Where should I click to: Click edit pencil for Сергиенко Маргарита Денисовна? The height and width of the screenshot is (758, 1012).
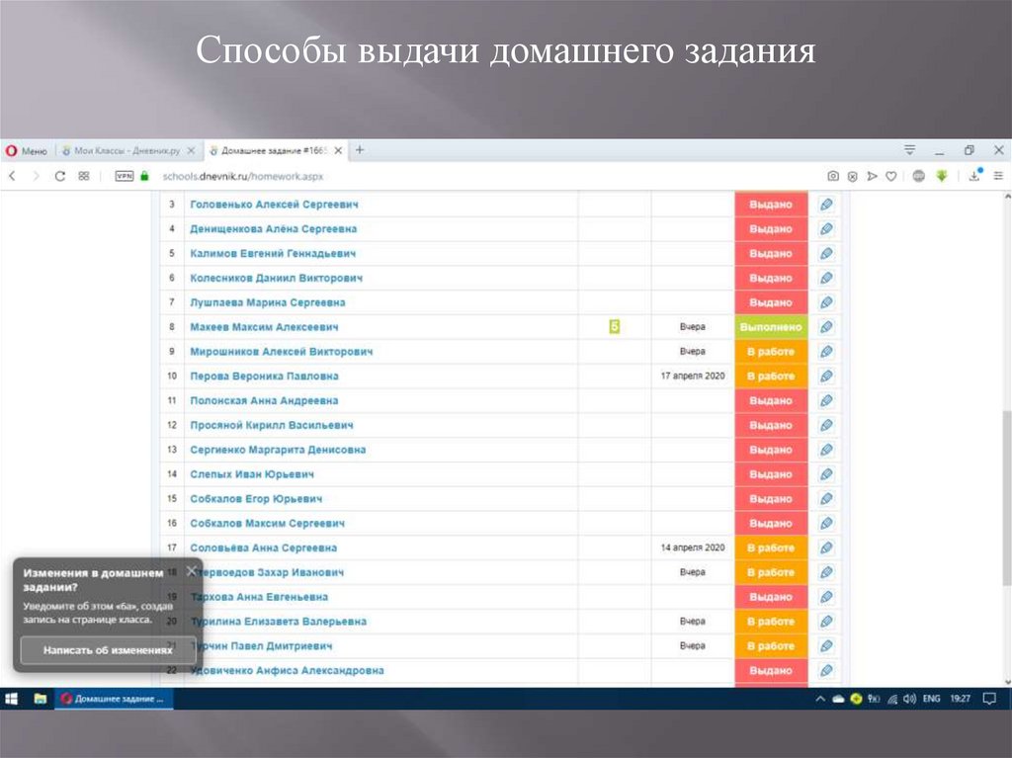click(826, 450)
